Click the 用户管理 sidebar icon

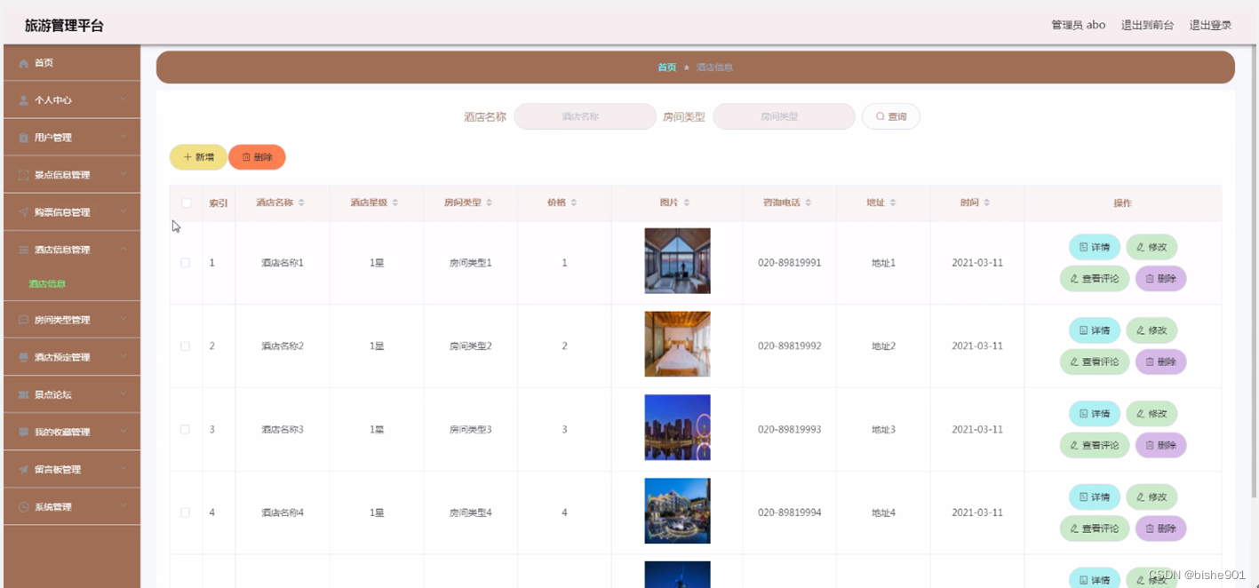24,138
